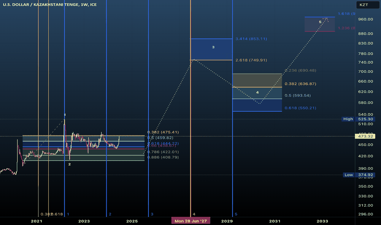Screen dimensions: 381x225
Task: Click wave label 5 inside the upper target box
Action: [x=320, y=22]
